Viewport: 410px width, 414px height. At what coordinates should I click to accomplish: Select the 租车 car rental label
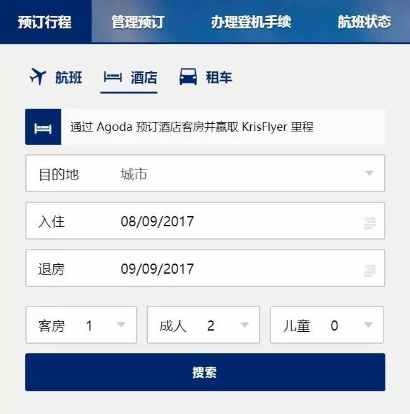coord(219,77)
